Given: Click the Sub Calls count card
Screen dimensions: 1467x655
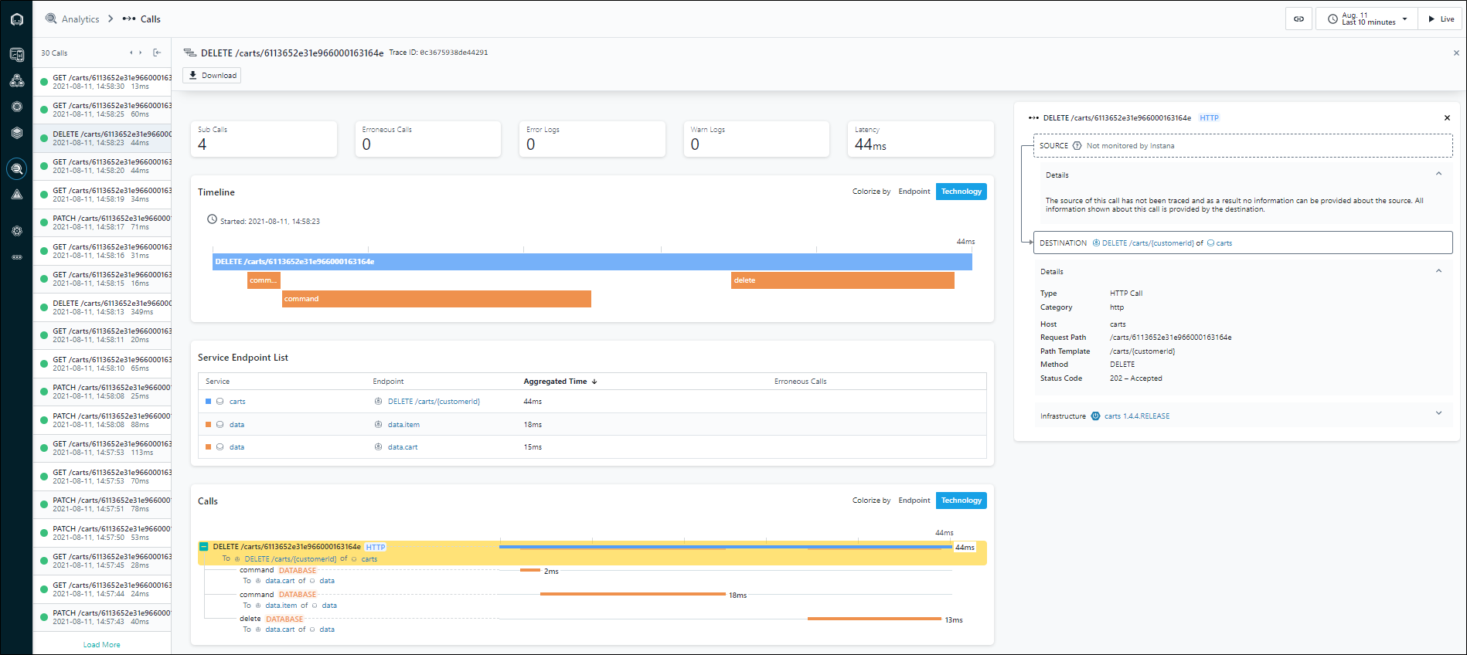Looking at the screenshot, I should 264,139.
